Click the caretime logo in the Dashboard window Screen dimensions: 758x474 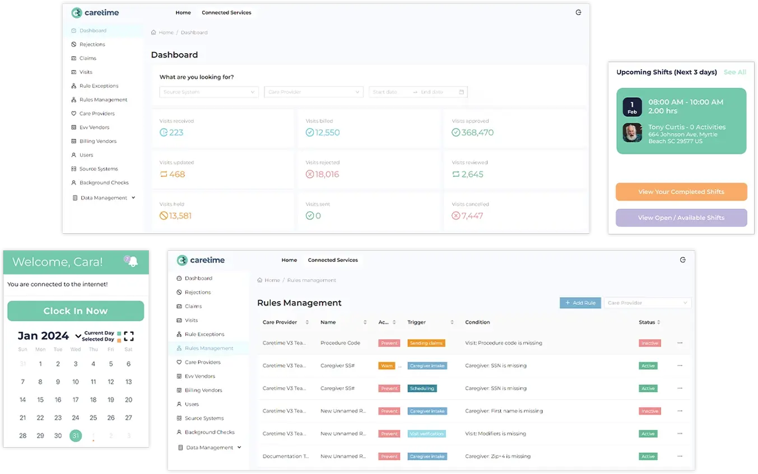(95, 12)
